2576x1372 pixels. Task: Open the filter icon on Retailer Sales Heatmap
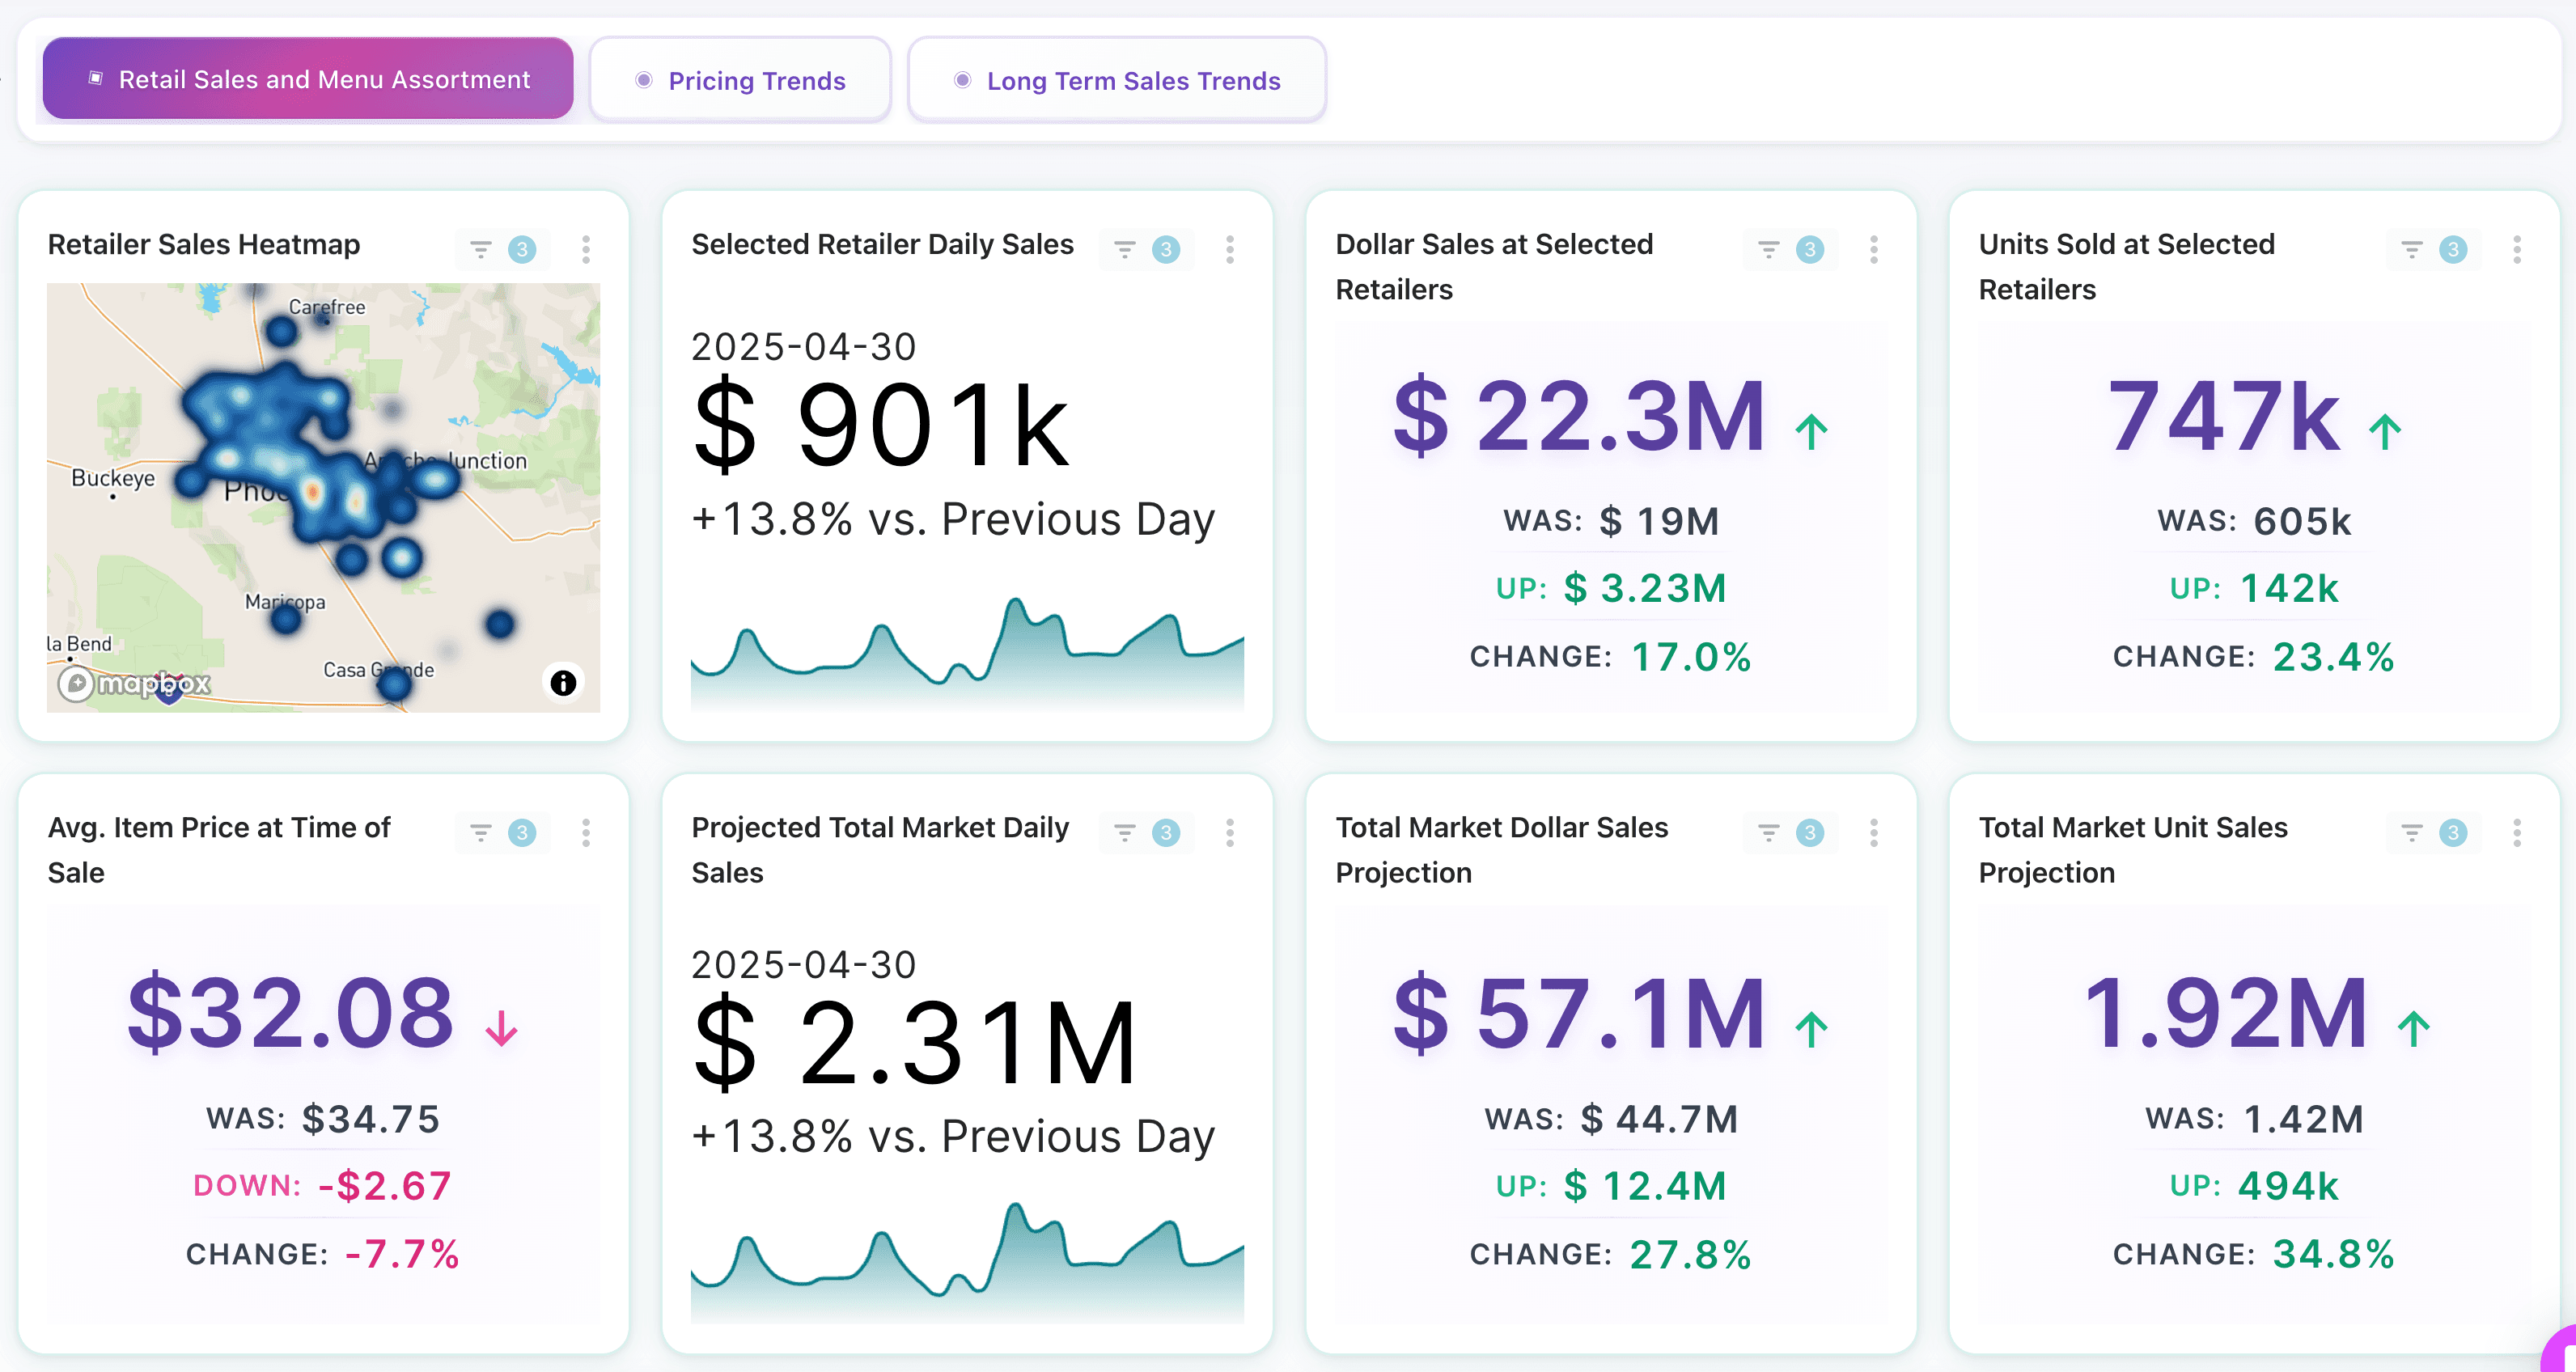481,249
